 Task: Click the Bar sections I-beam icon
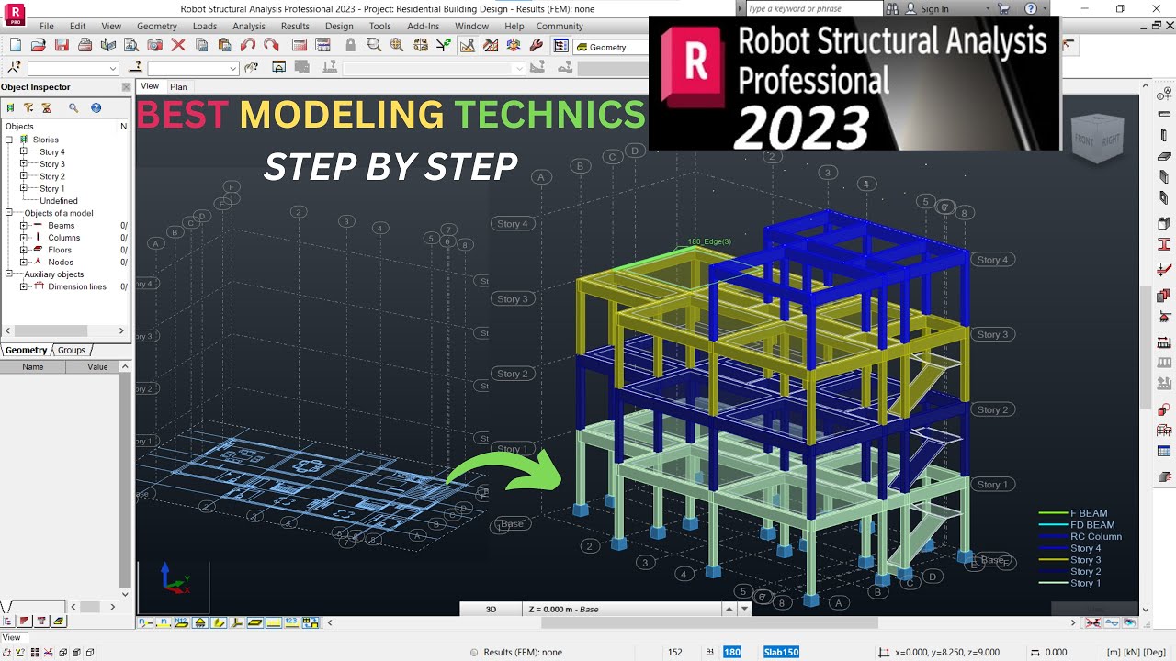[x=1165, y=244]
